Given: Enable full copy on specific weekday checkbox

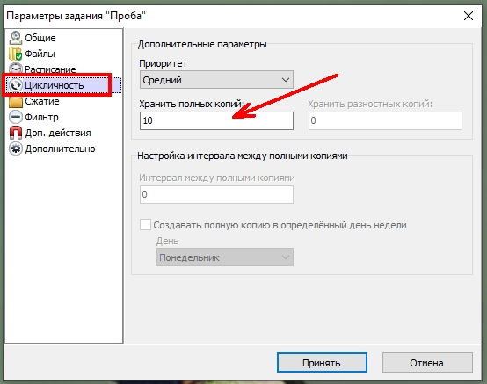Looking at the screenshot, I should (x=145, y=224).
